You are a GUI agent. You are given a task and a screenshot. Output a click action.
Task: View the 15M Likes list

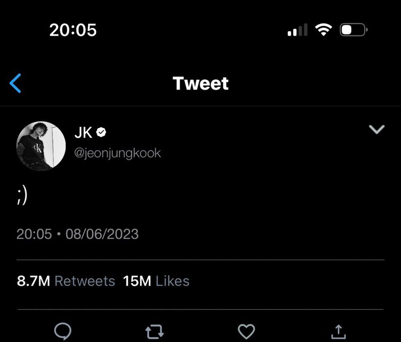click(156, 281)
